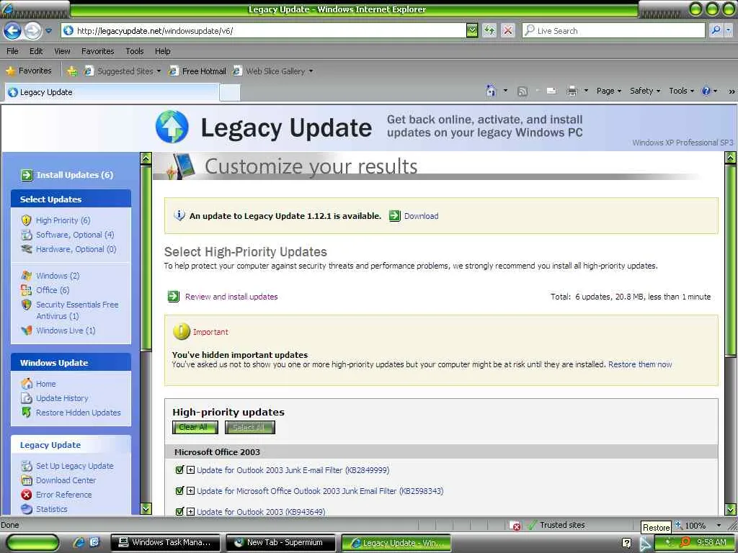Click the green arrow icon beside Download

(394, 216)
